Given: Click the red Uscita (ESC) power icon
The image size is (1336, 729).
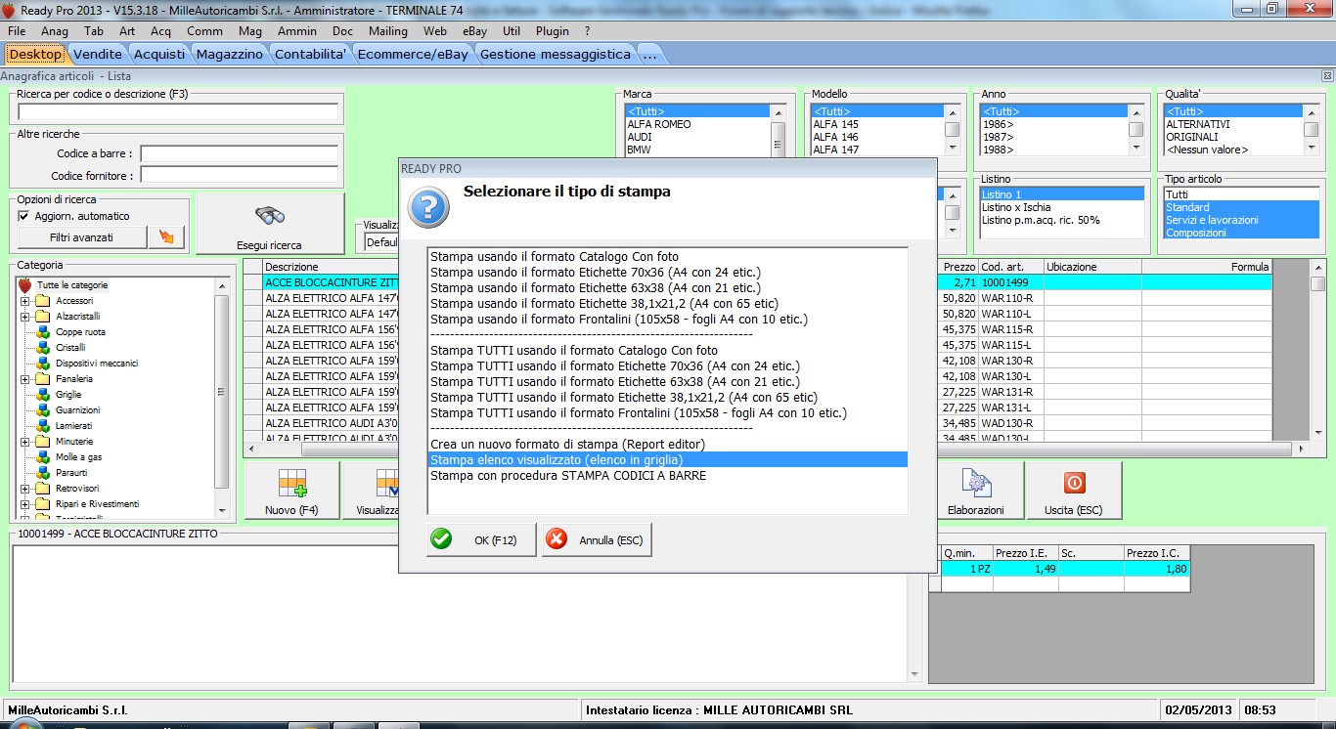Looking at the screenshot, I should tap(1074, 484).
